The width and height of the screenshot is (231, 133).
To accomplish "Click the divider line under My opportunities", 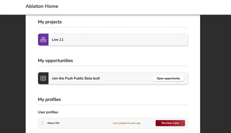I will [x=113, y=66].
